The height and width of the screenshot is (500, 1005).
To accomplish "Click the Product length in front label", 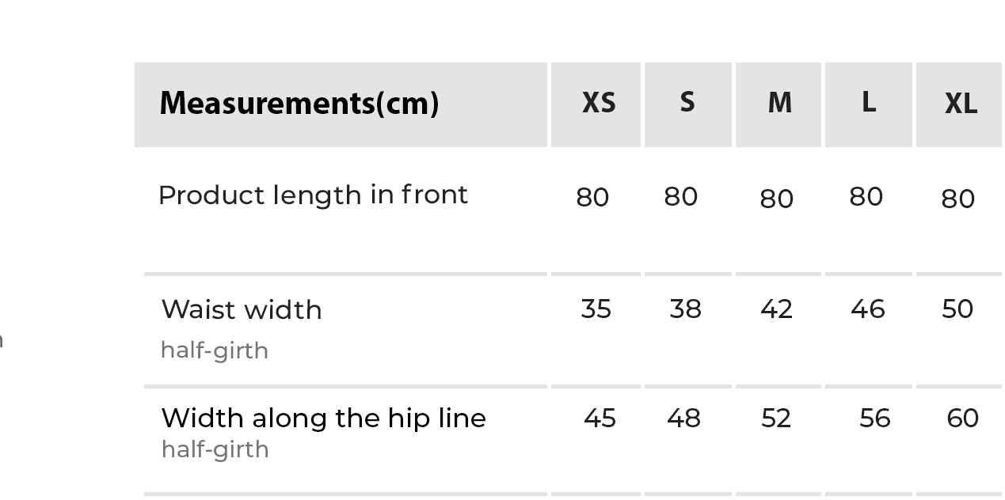I will 314,195.
